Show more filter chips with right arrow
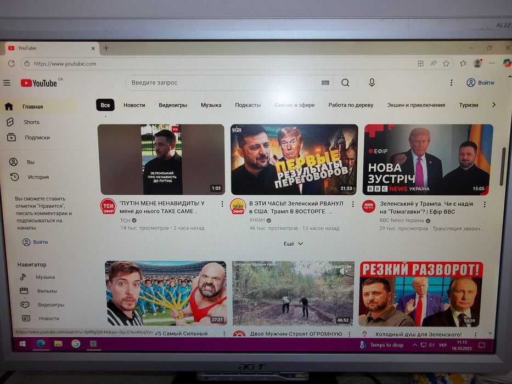512x384 pixels. tap(494, 105)
